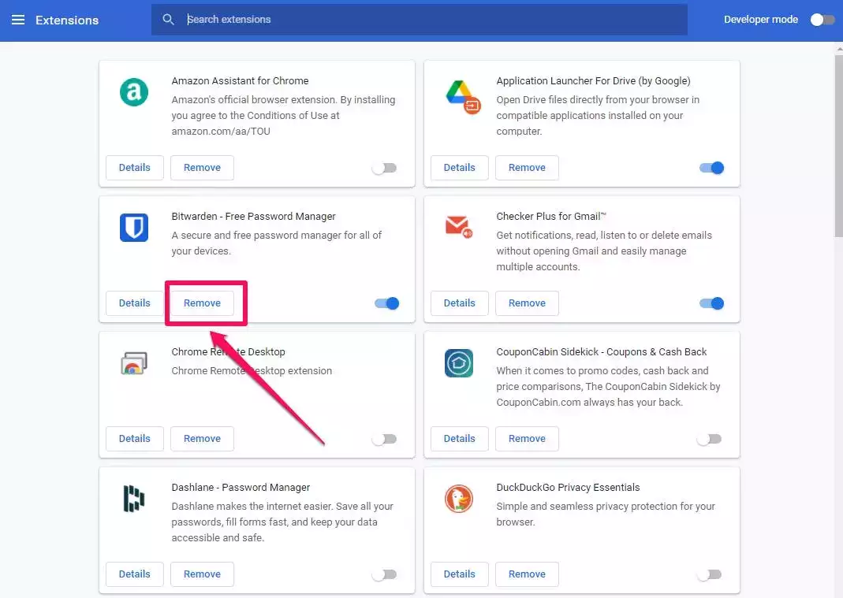Click the CouponCabin Sidekick icon
The width and height of the screenshot is (843, 598).
459,363
